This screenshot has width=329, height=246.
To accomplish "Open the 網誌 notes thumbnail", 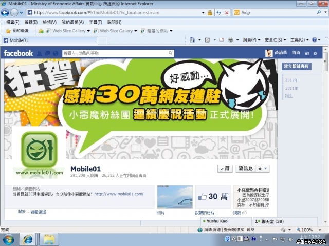I will [251, 196].
